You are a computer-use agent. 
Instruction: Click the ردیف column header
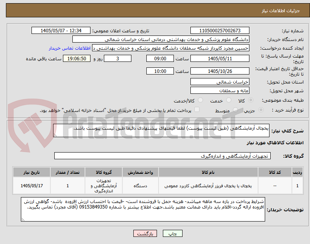[x=297, y=172]
